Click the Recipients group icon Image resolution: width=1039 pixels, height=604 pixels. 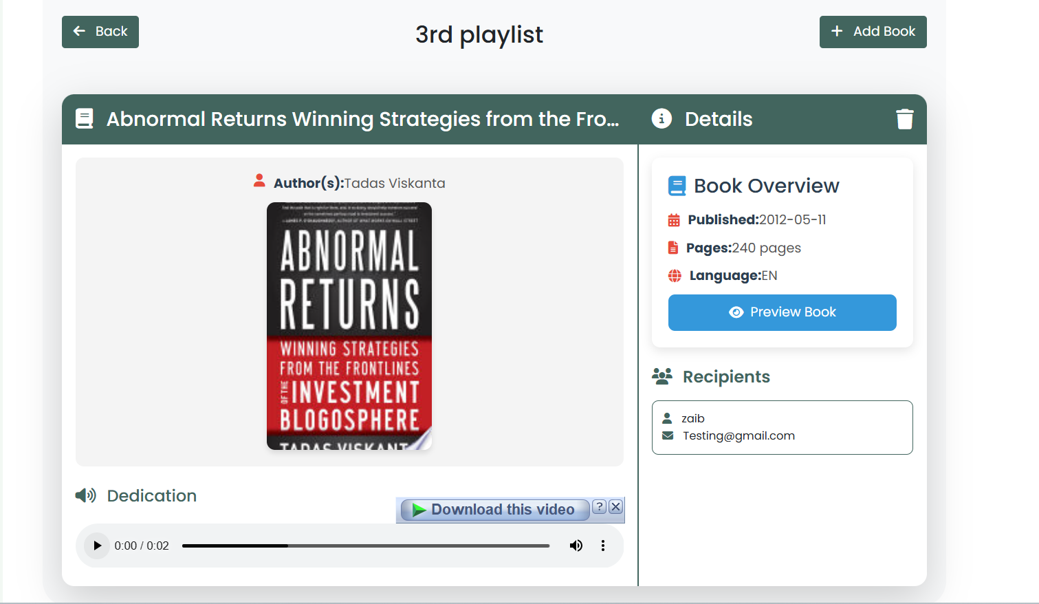coord(662,376)
